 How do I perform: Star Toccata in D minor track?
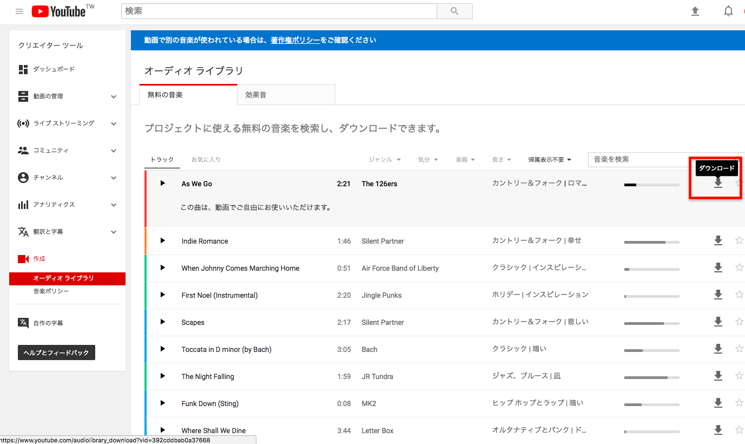739,349
